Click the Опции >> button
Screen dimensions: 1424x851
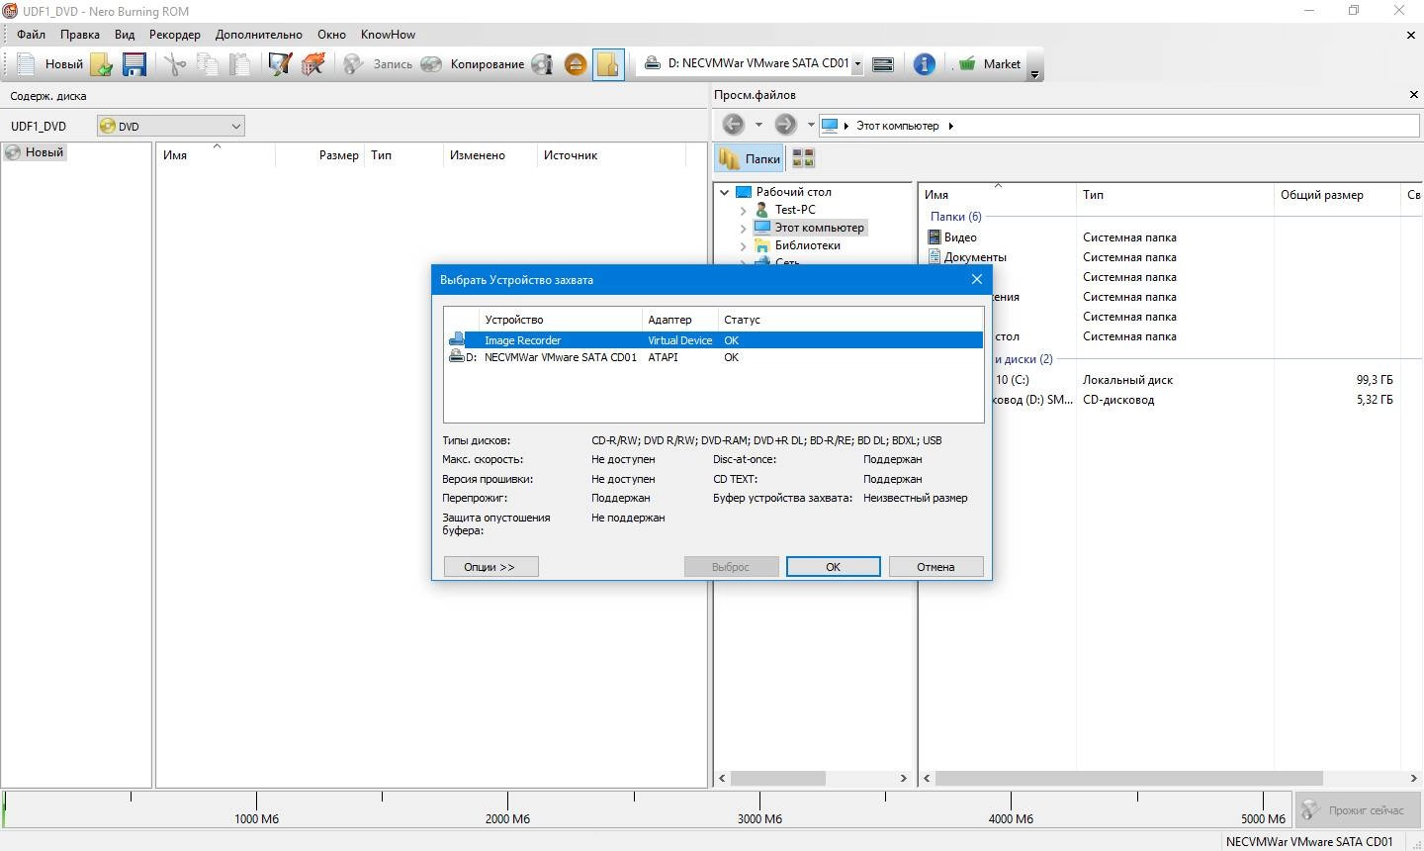[489, 567]
